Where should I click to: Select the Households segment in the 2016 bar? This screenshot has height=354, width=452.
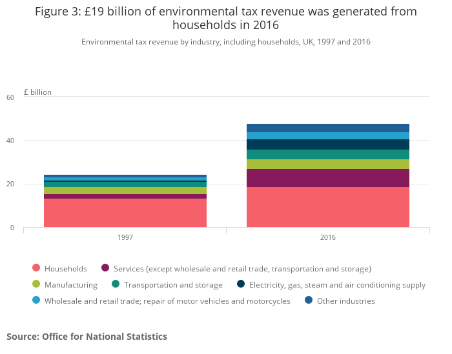(x=327, y=207)
